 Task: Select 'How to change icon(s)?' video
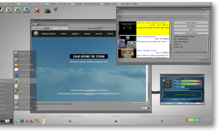(144, 53)
